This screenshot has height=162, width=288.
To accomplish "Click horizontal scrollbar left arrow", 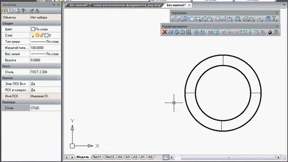I will click(172, 157).
